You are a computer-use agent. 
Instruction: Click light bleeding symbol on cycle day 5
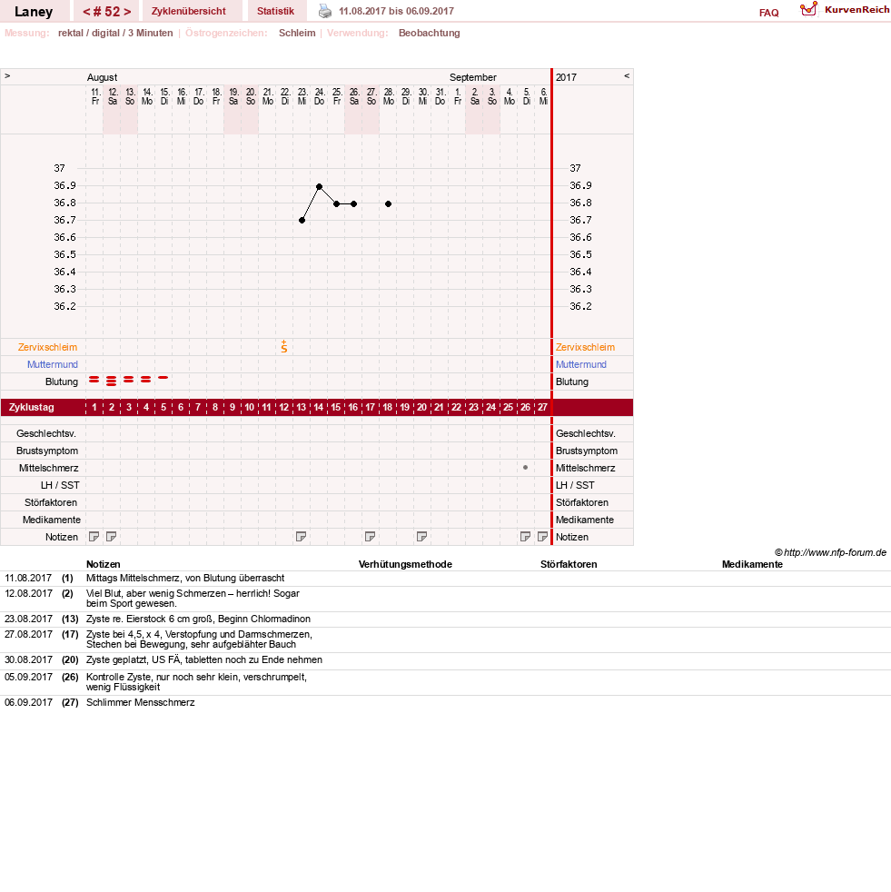[x=163, y=377]
